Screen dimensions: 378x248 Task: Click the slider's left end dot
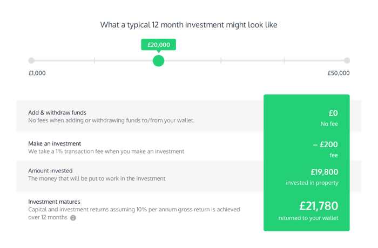31,60
